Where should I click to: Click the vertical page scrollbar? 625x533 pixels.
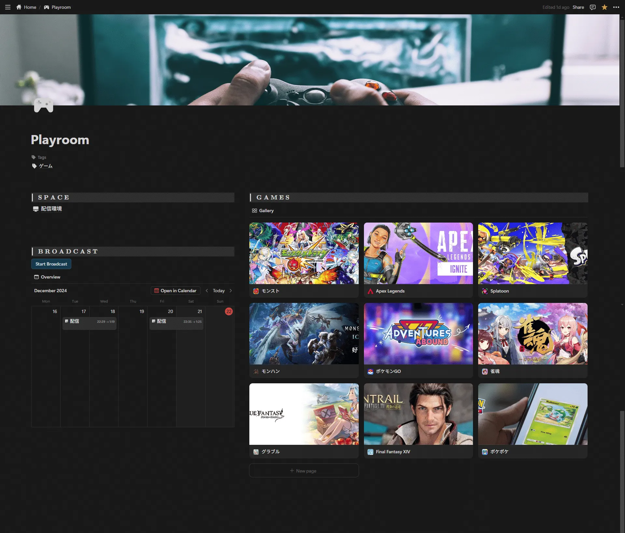click(x=622, y=94)
